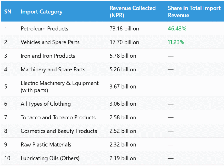224x166 pixels.
Task: Click the green 46.43% share value
Action: tap(177, 29)
